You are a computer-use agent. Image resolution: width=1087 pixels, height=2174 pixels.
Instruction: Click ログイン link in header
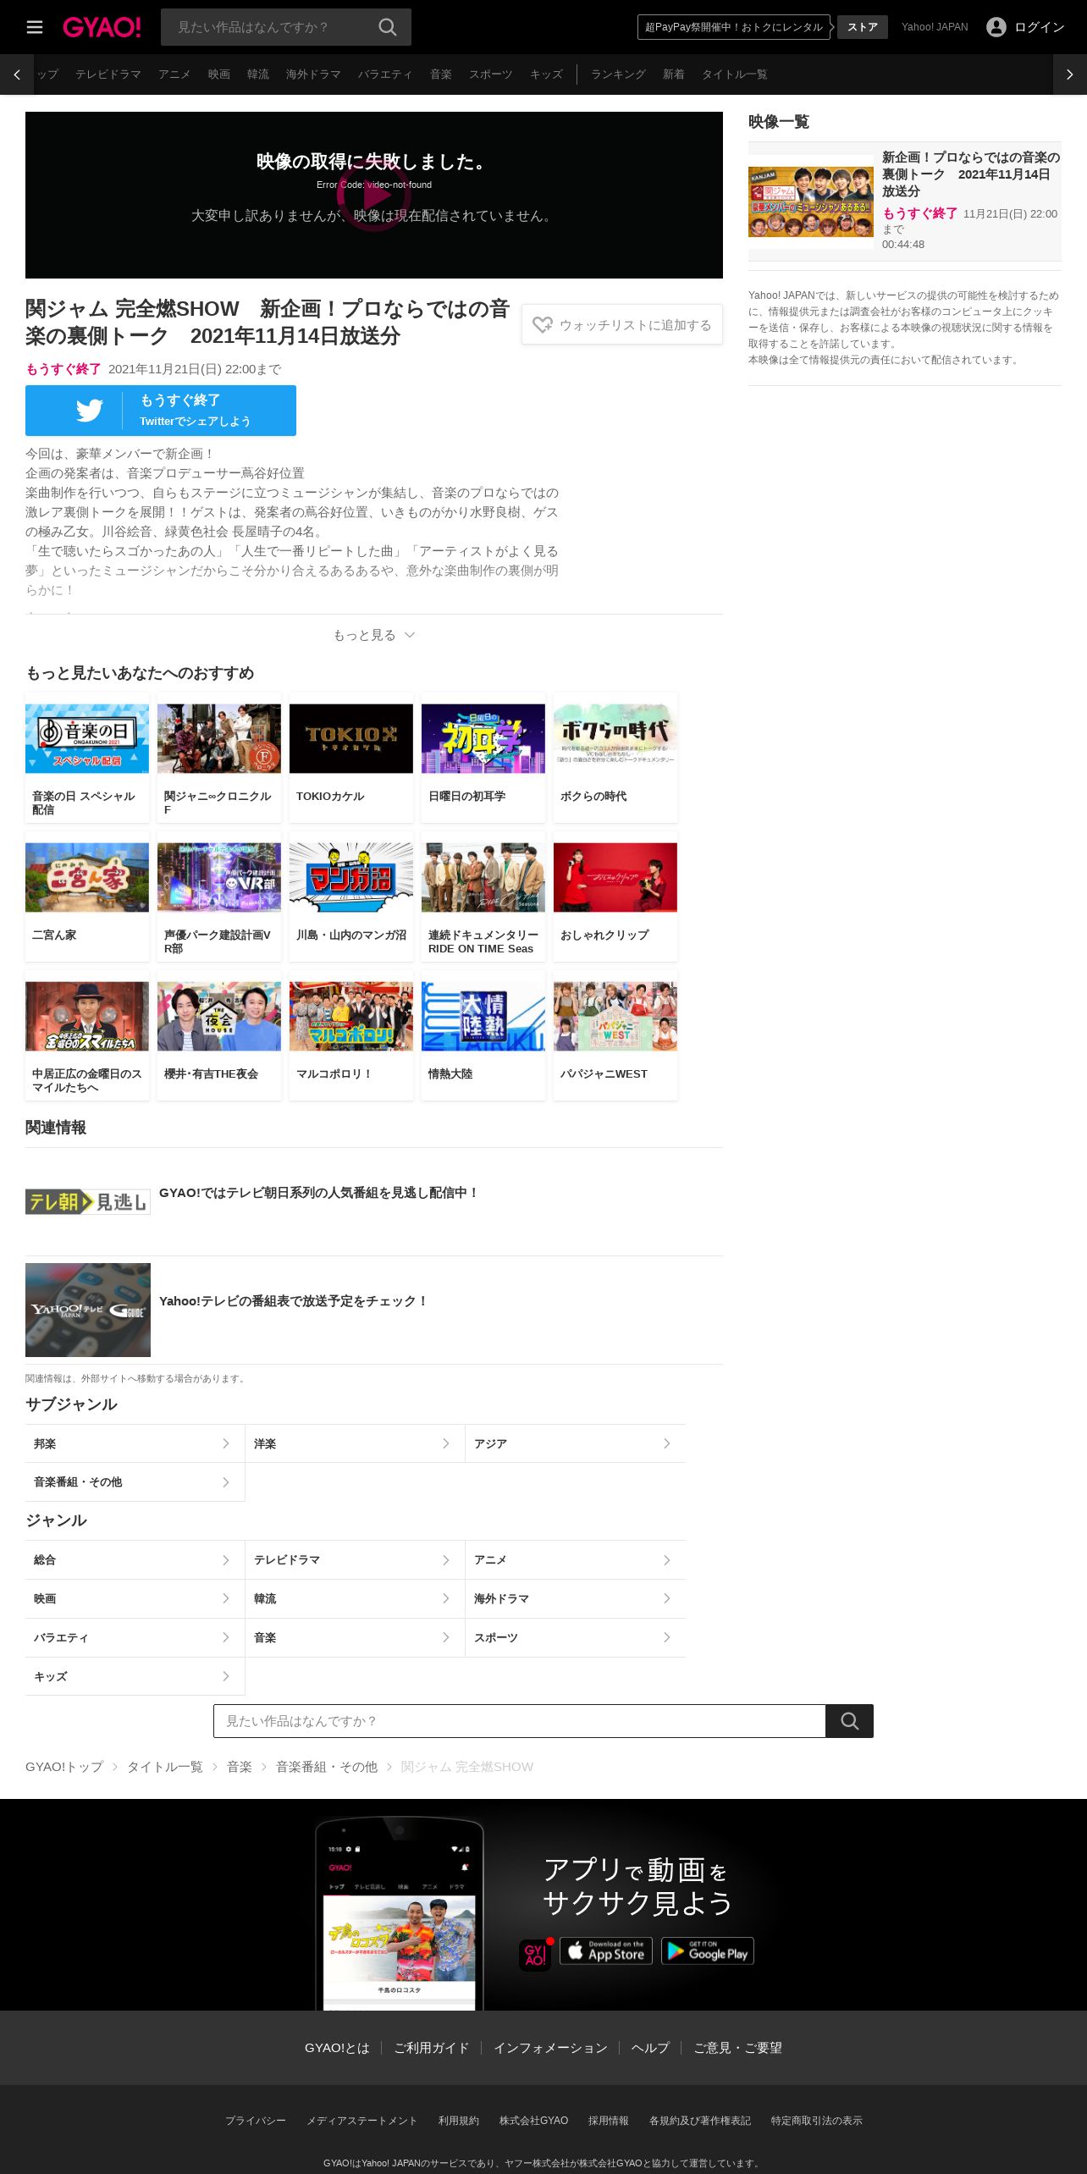(x=1040, y=27)
